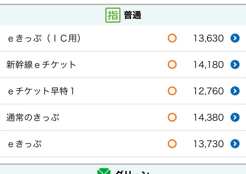The image size is (246, 174).
Task: Choose the 通常のきっぷ ticket label
Action: (33, 118)
